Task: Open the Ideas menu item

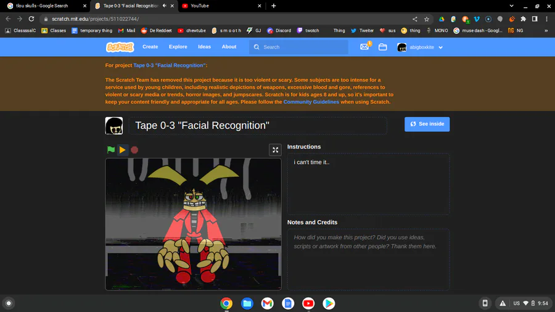Action: [x=204, y=47]
